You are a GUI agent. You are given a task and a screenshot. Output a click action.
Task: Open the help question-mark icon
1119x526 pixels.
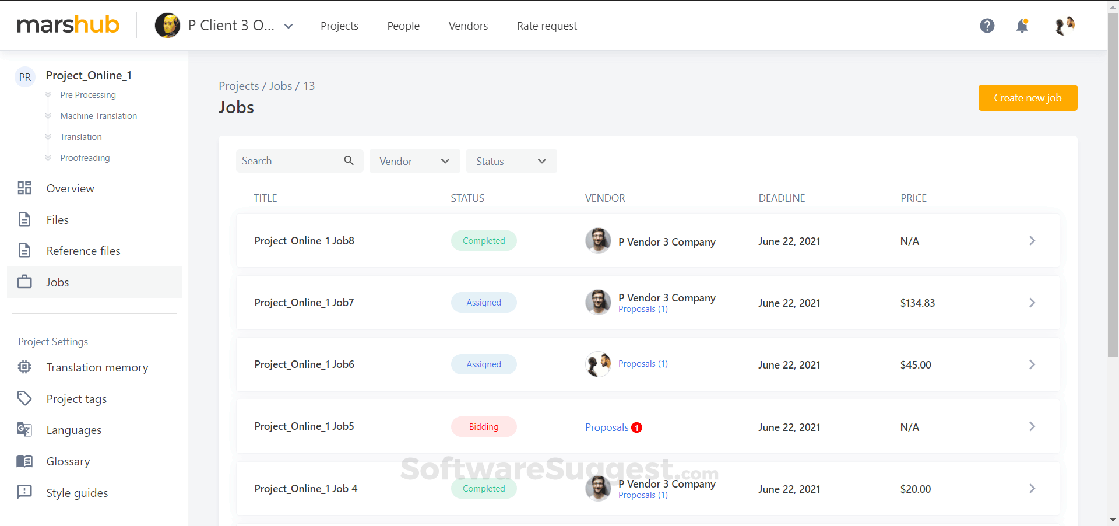coord(987,26)
